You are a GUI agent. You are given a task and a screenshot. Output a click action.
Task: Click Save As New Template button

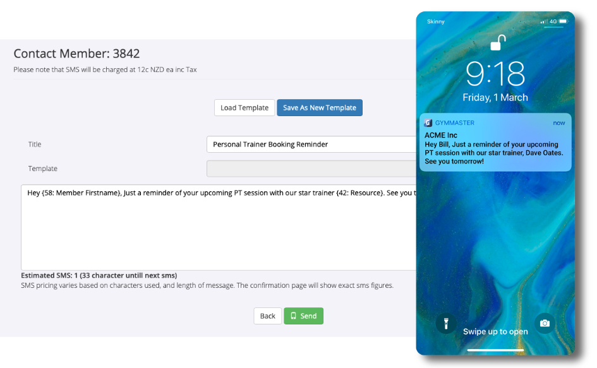coord(320,108)
